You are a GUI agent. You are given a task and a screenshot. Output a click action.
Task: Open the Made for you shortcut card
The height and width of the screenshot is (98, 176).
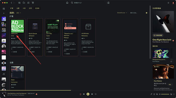click(70, 37)
